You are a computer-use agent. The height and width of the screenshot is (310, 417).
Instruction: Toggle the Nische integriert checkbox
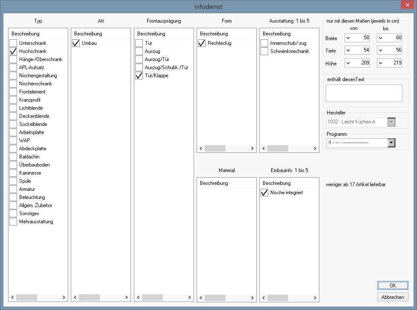(x=264, y=193)
